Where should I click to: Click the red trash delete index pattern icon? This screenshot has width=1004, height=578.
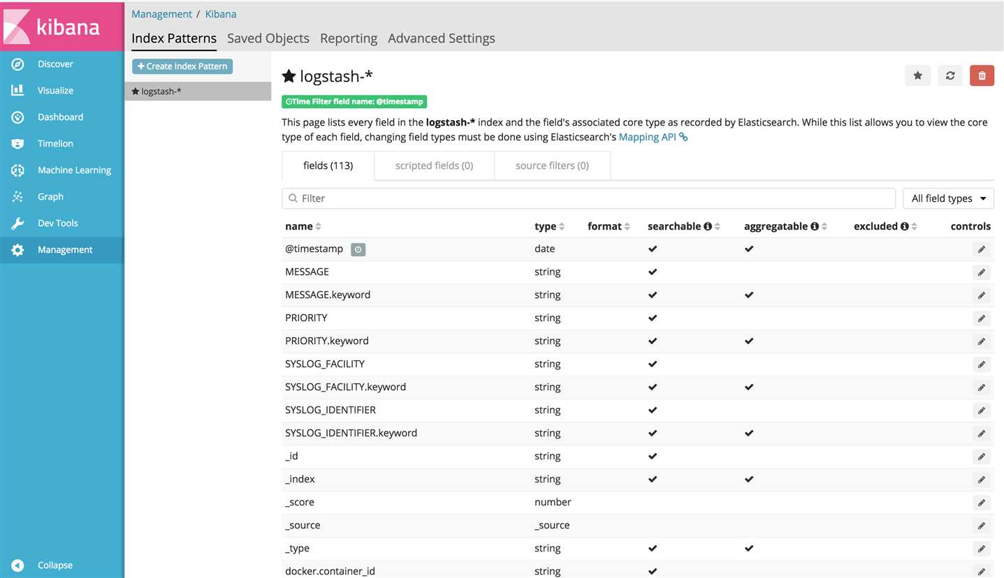(x=982, y=75)
